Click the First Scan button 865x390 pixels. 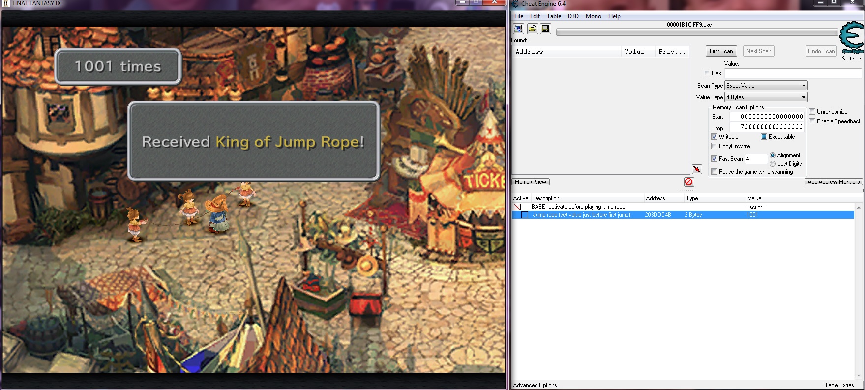pos(721,51)
